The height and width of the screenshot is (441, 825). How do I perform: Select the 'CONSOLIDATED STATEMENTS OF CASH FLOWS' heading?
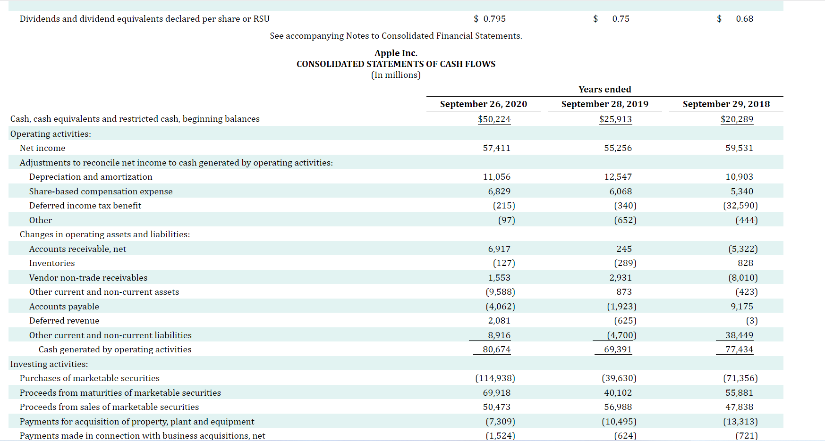tap(396, 64)
